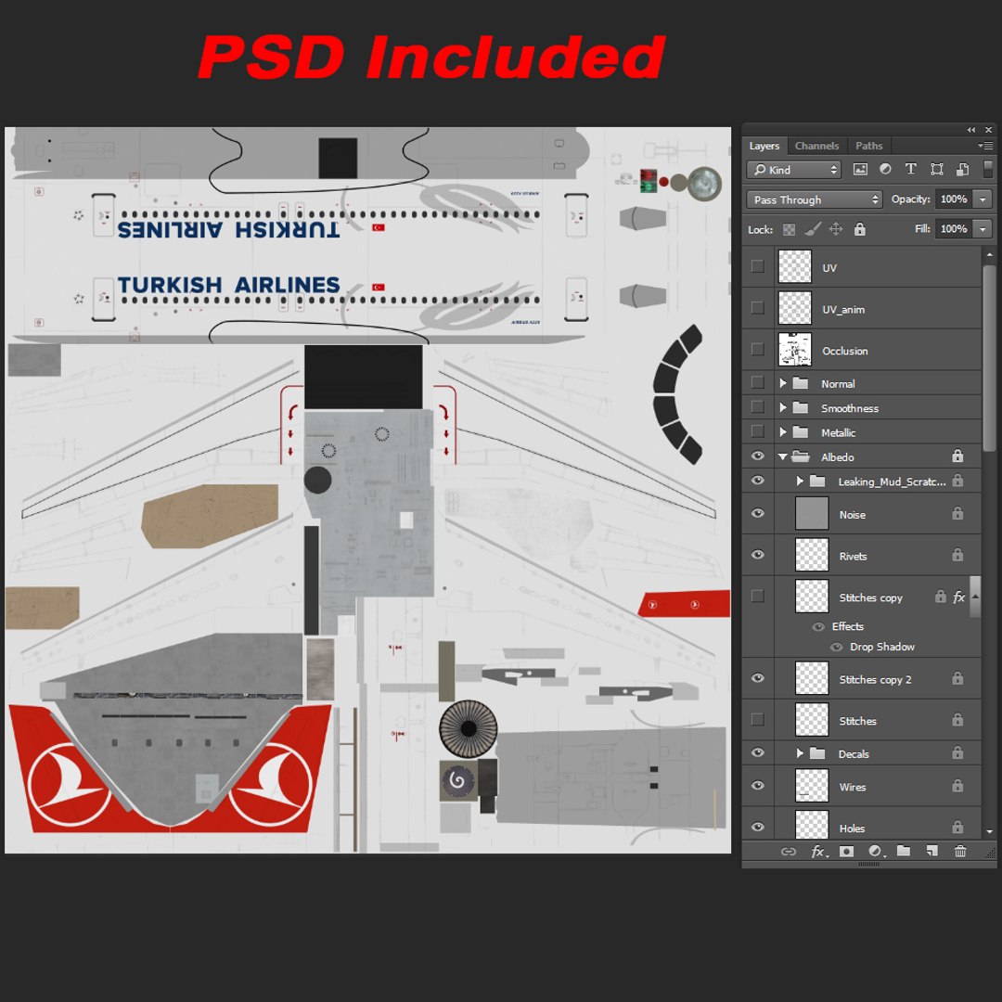Create a new group folder icon
Screen dimensions: 1002x1002
pos(903,851)
